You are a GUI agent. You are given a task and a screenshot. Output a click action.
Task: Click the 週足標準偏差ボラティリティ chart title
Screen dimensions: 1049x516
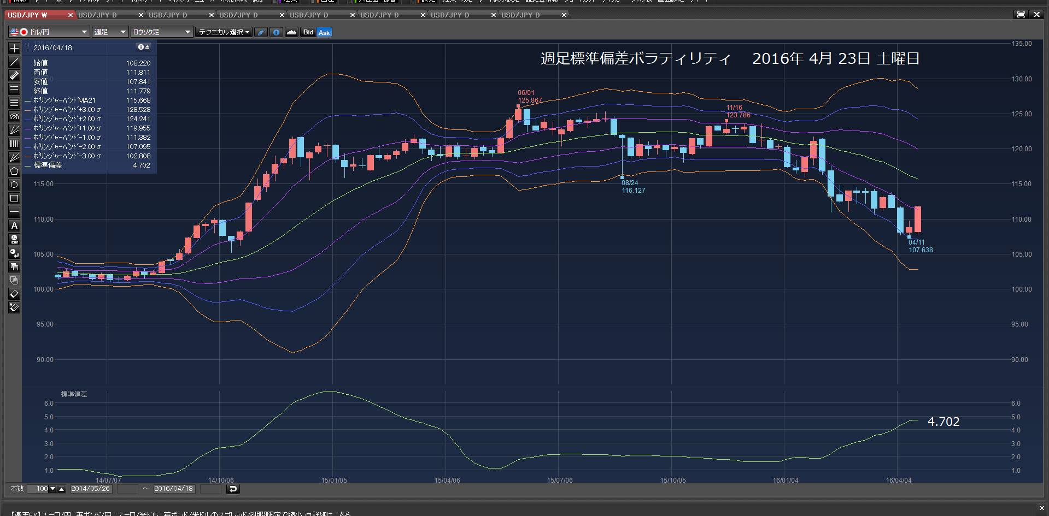[636, 58]
